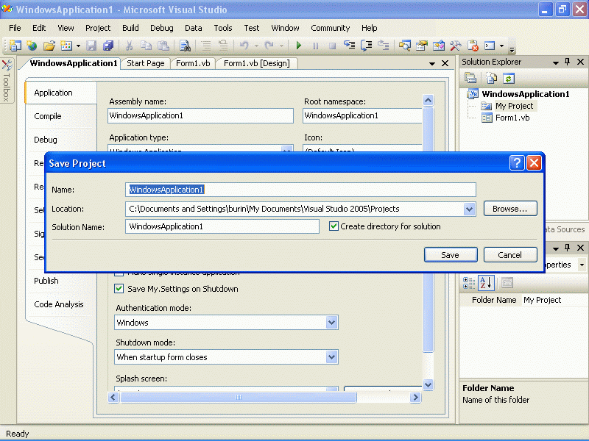Click the Save All toolbar icon
589x441 pixels.
tap(108, 46)
